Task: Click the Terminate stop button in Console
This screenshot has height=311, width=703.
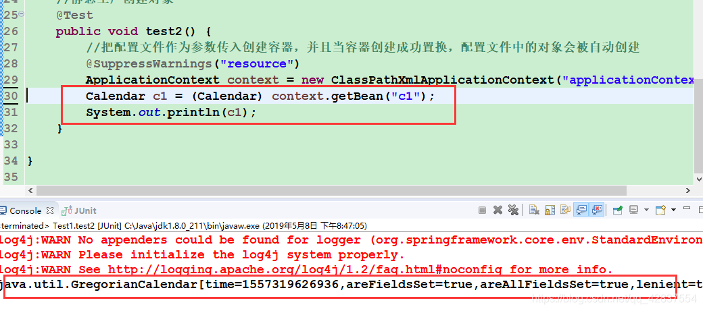Action: point(482,210)
